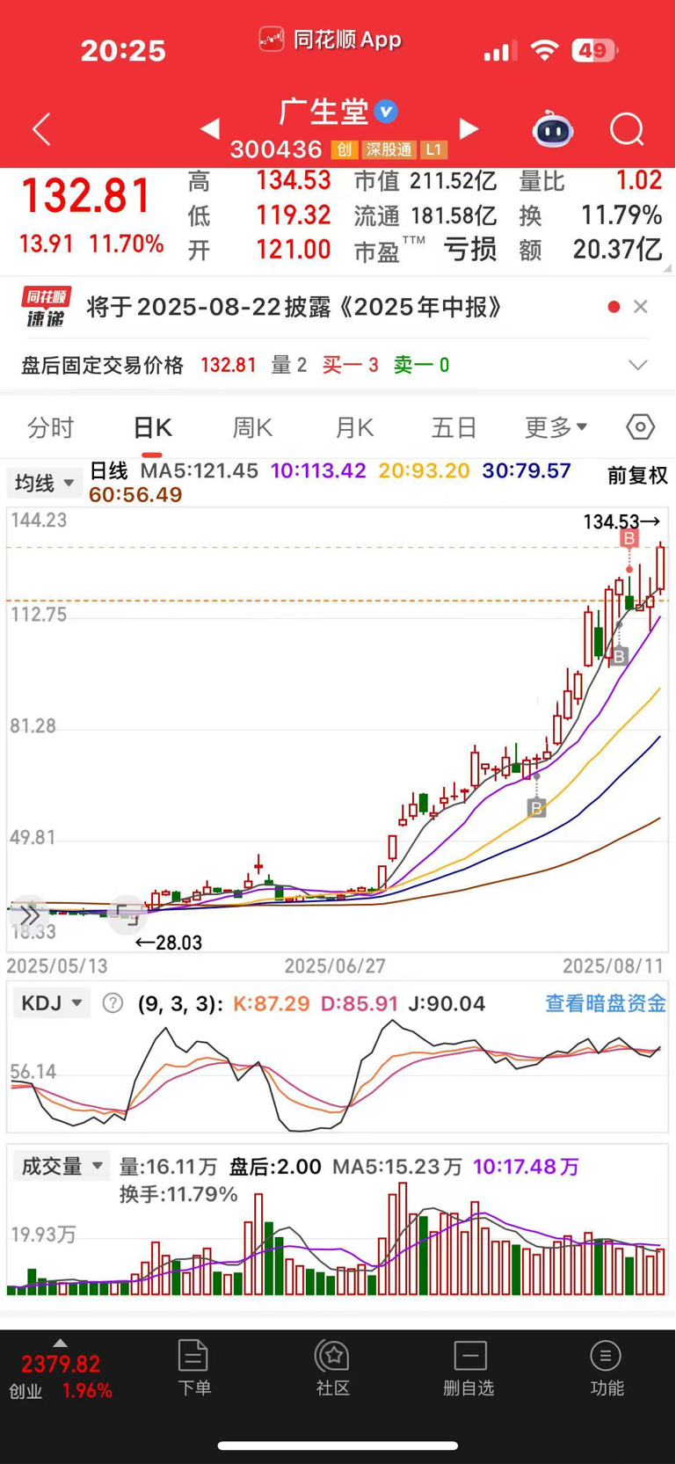Tap the middle B marker on chart

[x=620, y=656]
